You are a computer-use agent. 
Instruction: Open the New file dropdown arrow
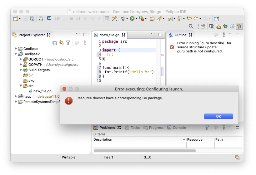[20, 19]
